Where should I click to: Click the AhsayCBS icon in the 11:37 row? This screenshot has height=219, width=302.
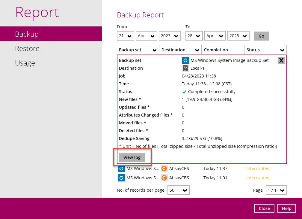click(x=164, y=169)
